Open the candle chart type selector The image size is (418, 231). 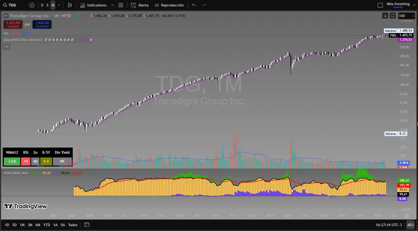point(70,5)
